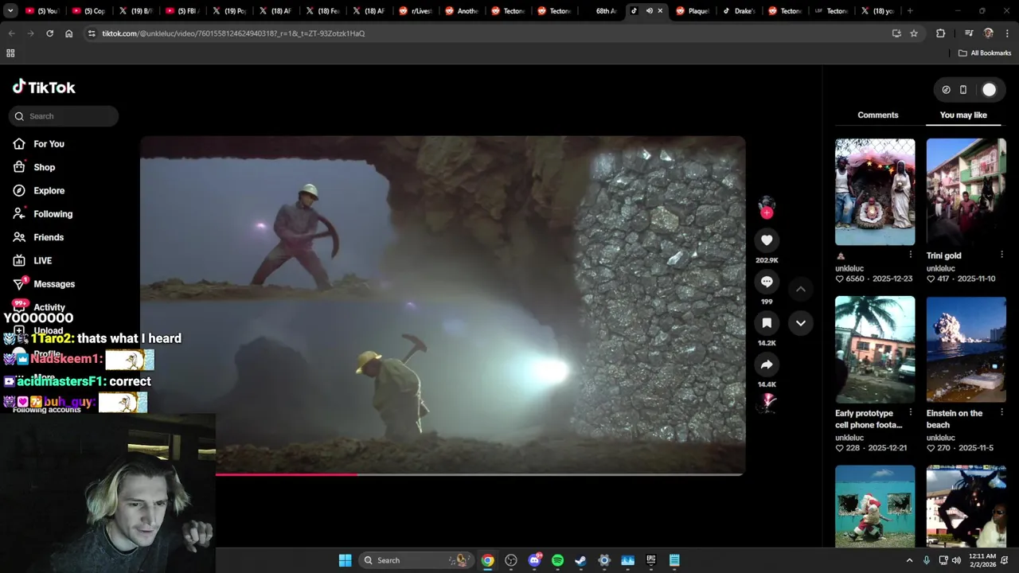Click the Windows Start button
This screenshot has width=1019, height=573.
[345, 560]
